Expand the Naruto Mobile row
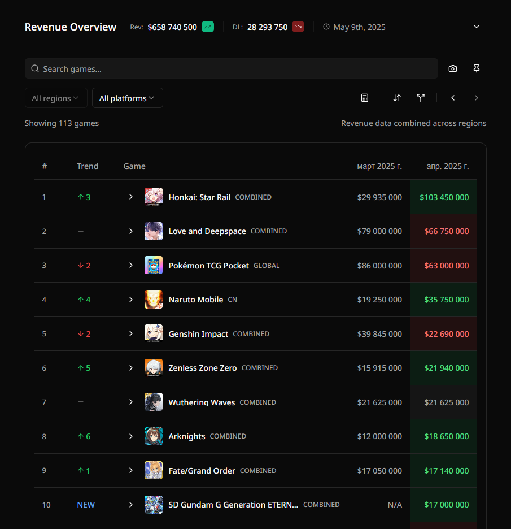The height and width of the screenshot is (529, 511). (x=131, y=300)
